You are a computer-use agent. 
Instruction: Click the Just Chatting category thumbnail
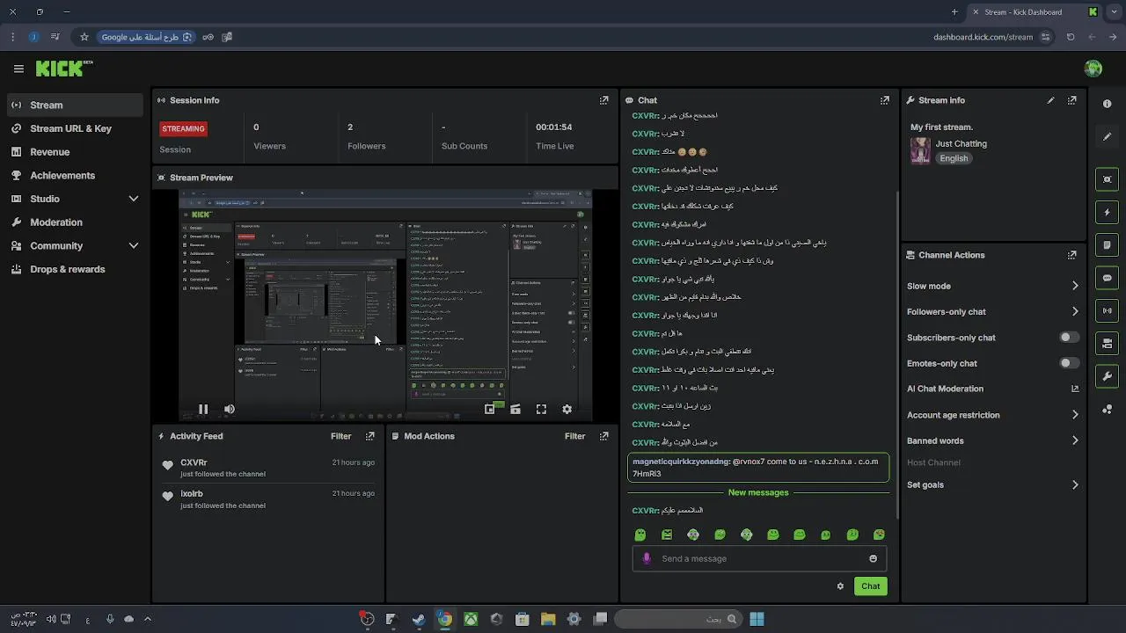click(x=920, y=150)
